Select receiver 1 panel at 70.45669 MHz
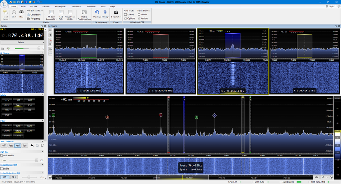The height and width of the screenshot is (184, 341). click(89, 61)
